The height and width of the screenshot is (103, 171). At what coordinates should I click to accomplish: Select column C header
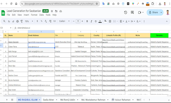[x=41, y=31]
